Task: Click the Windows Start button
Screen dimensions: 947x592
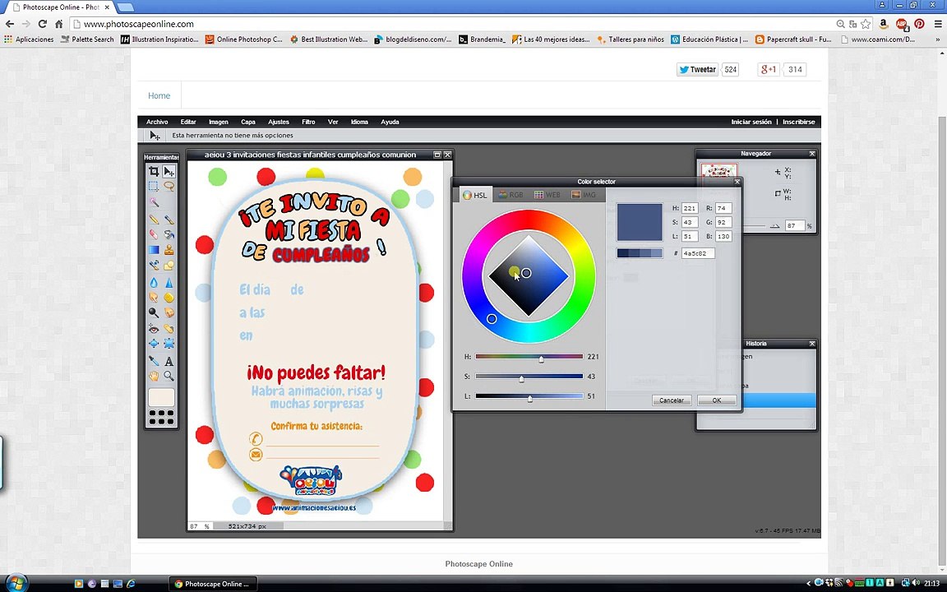Action: click(16, 583)
